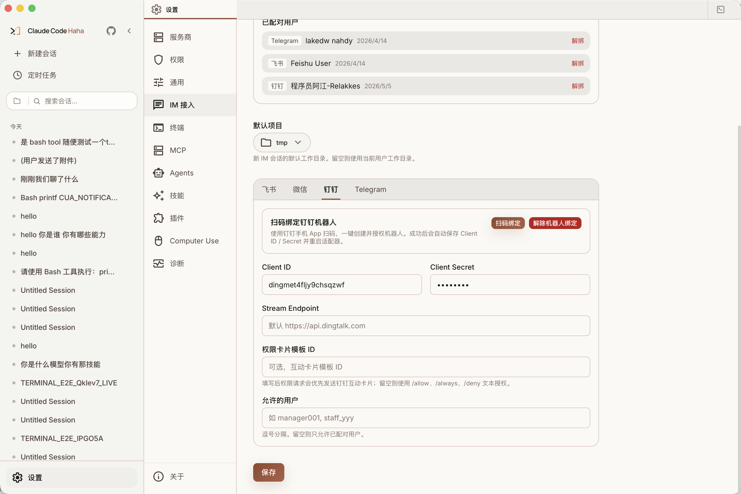Click the 权限卡片模板 ID input field
This screenshot has height=494, width=741.
[x=426, y=367]
